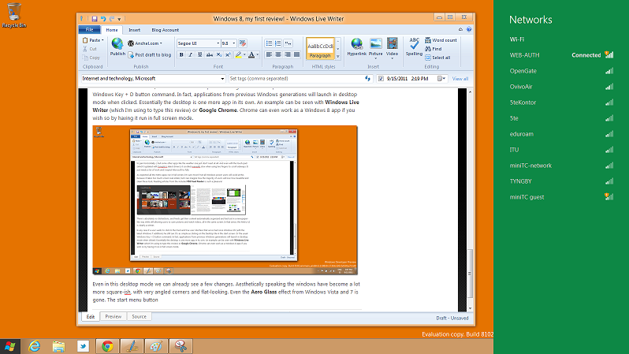Screen dimensions: 629x354
Task: Select the eduroam Wi-Fi network
Action: [561, 134]
